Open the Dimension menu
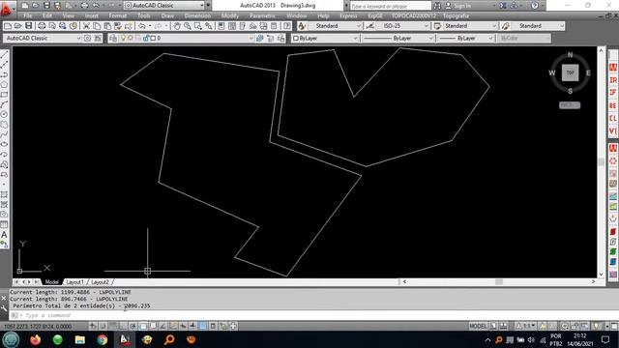The image size is (619, 348). click(197, 15)
